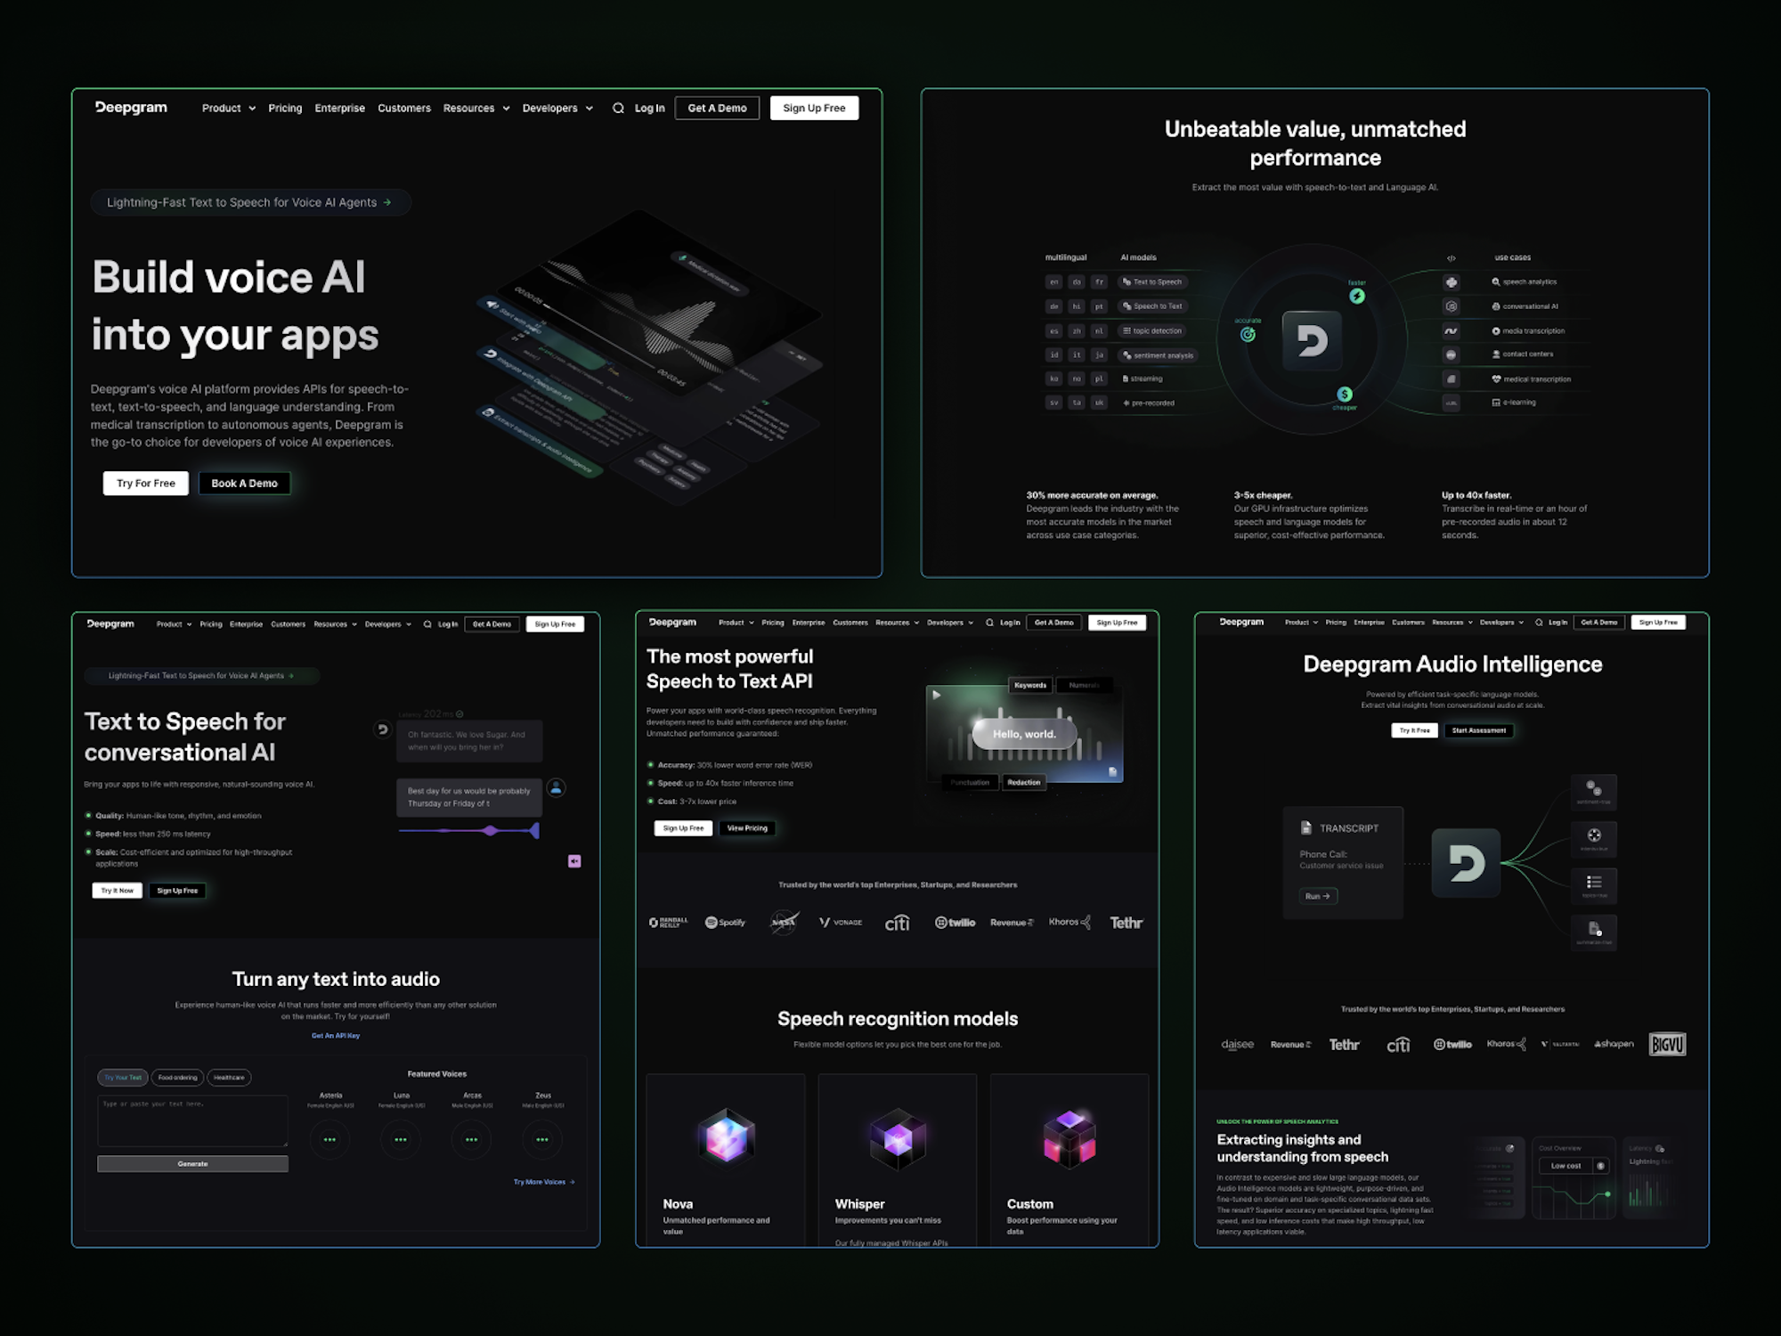Click search icon in Text to Speech panel navbar
The width and height of the screenshot is (1781, 1336).
tap(427, 624)
